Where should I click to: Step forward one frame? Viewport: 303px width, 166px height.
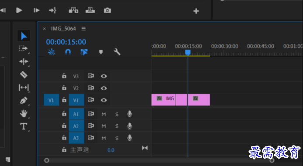36,10
